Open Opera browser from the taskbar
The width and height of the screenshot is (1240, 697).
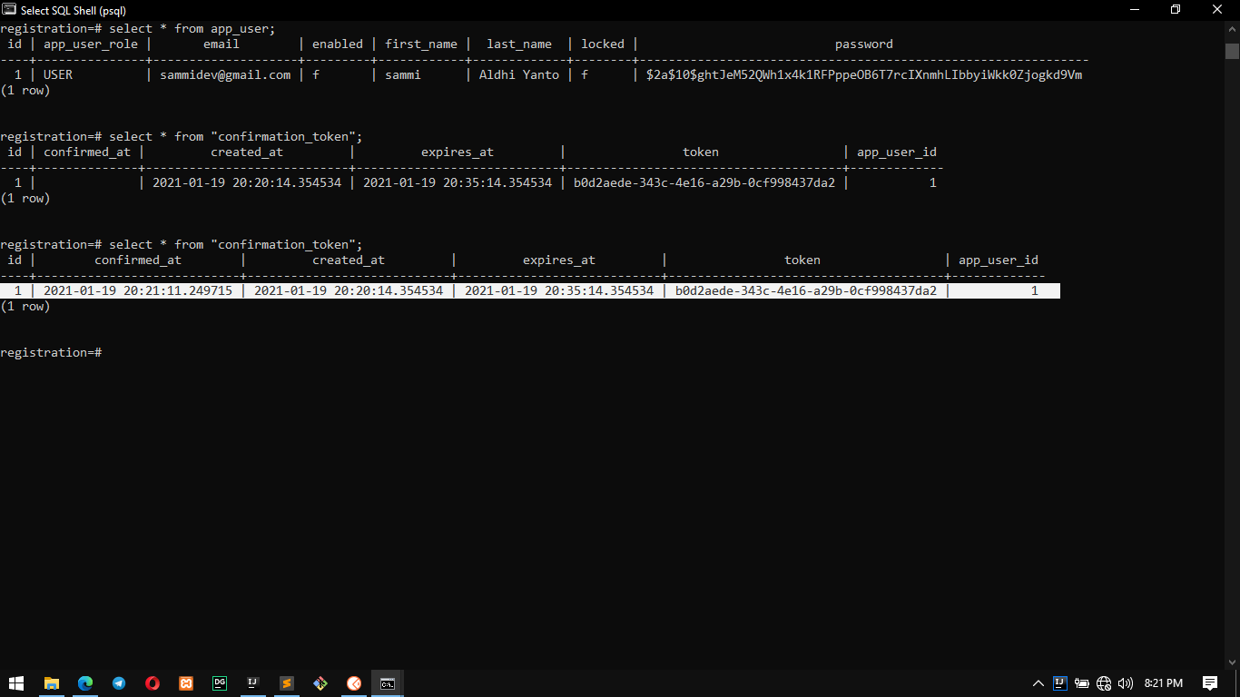[152, 683]
